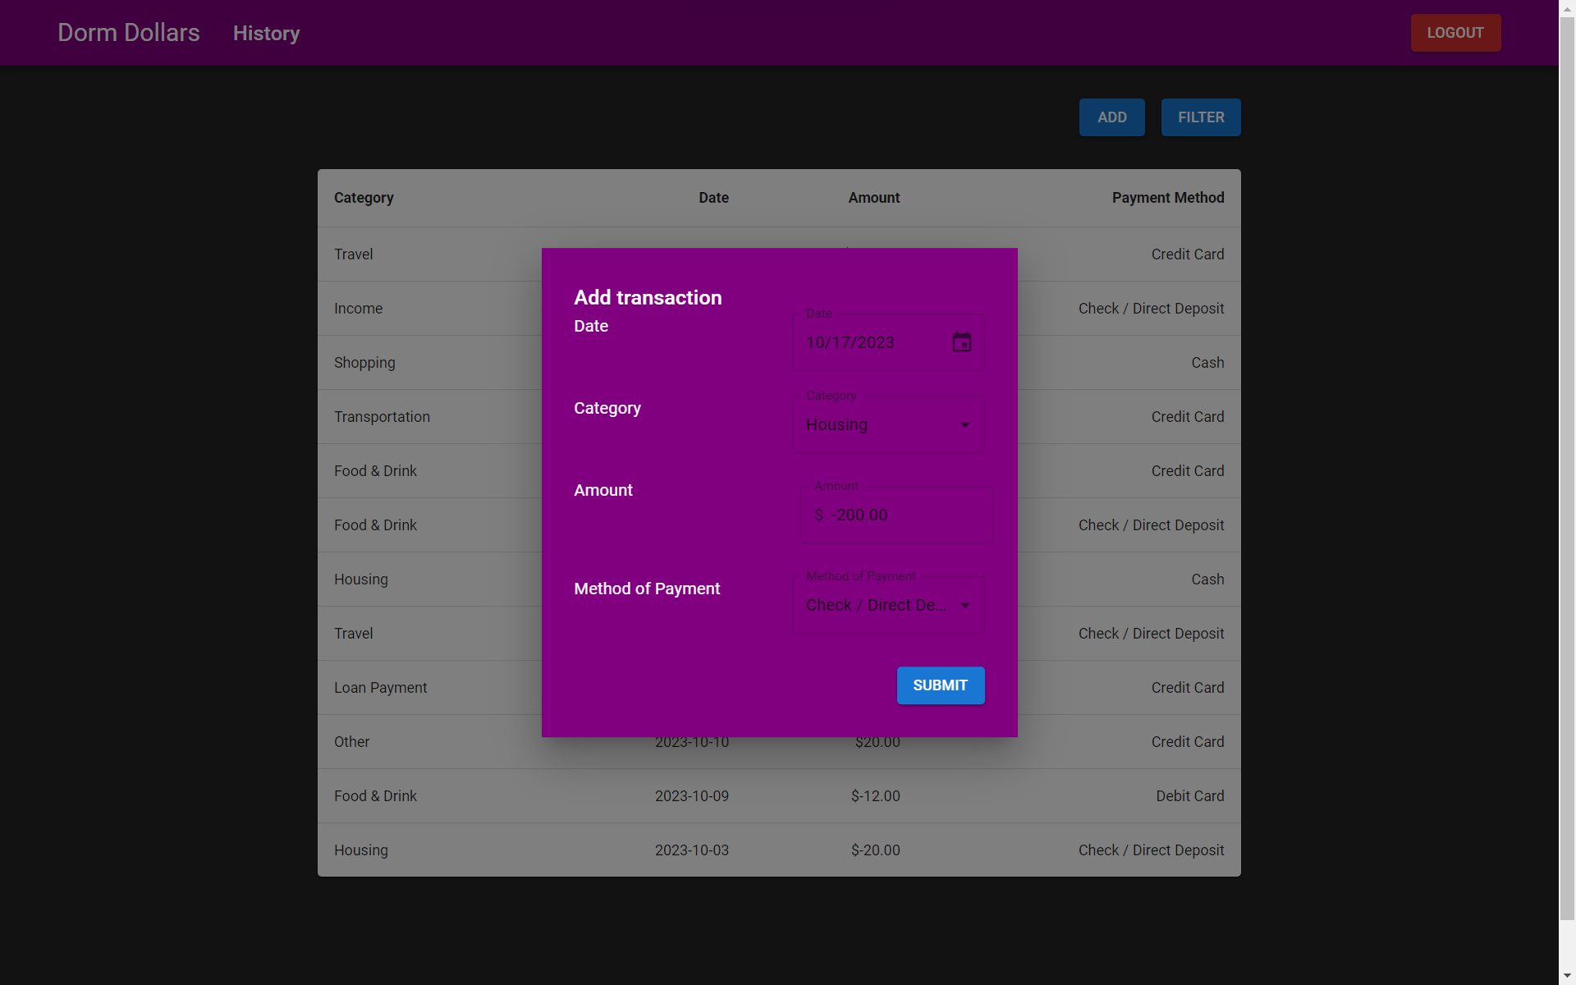Click the ADD button
The image size is (1576, 985).
(1111, 117)
